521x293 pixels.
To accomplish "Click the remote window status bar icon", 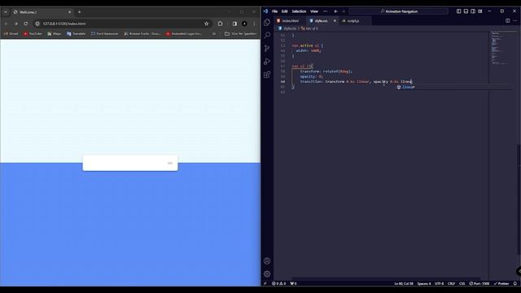I will tap(265, 283).
